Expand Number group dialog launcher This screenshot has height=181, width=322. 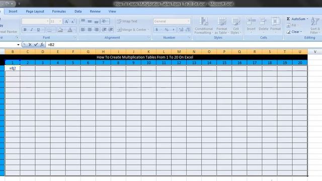click(189, 38)
